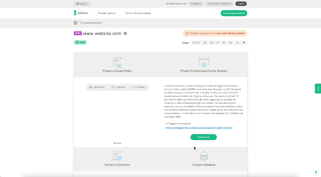This screenshot has width=321, height=177.
Task: Switch to the FR language tab
Action: (224, 43)
